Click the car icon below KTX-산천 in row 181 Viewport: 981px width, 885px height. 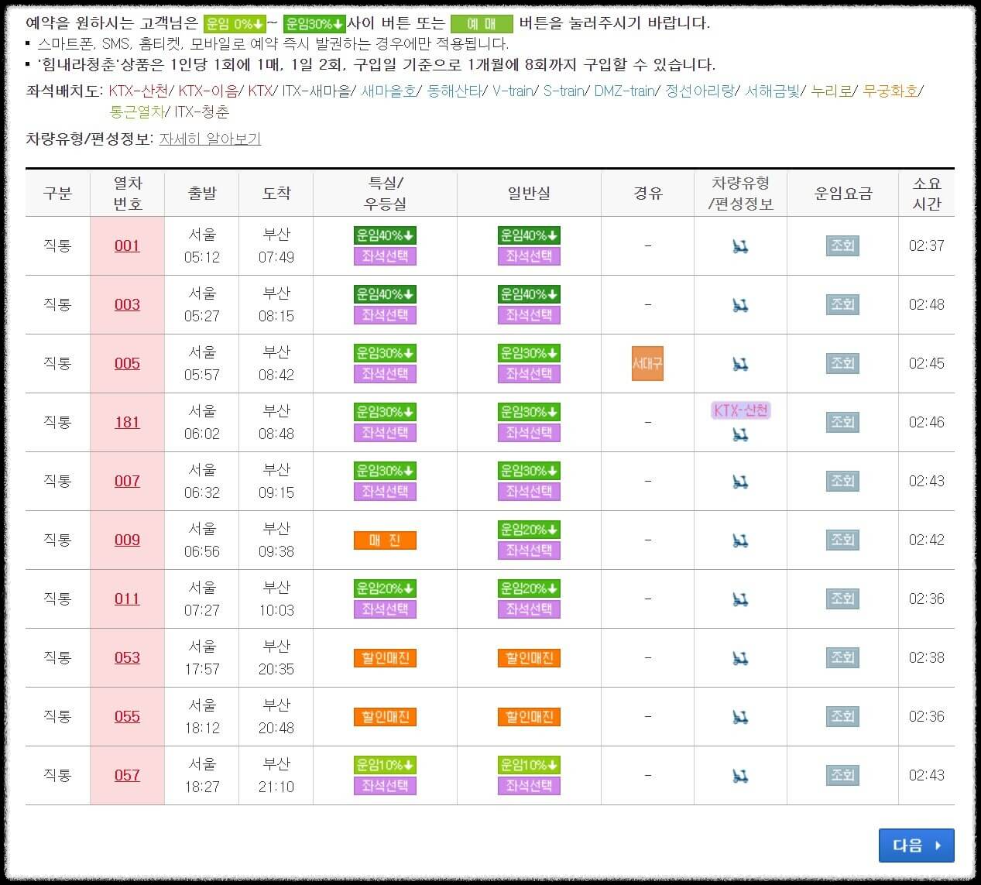click(x=740, y=434)
